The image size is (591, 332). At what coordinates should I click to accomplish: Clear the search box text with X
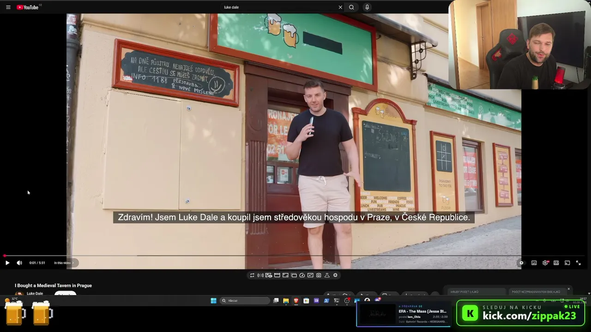(x=340, y=7)
